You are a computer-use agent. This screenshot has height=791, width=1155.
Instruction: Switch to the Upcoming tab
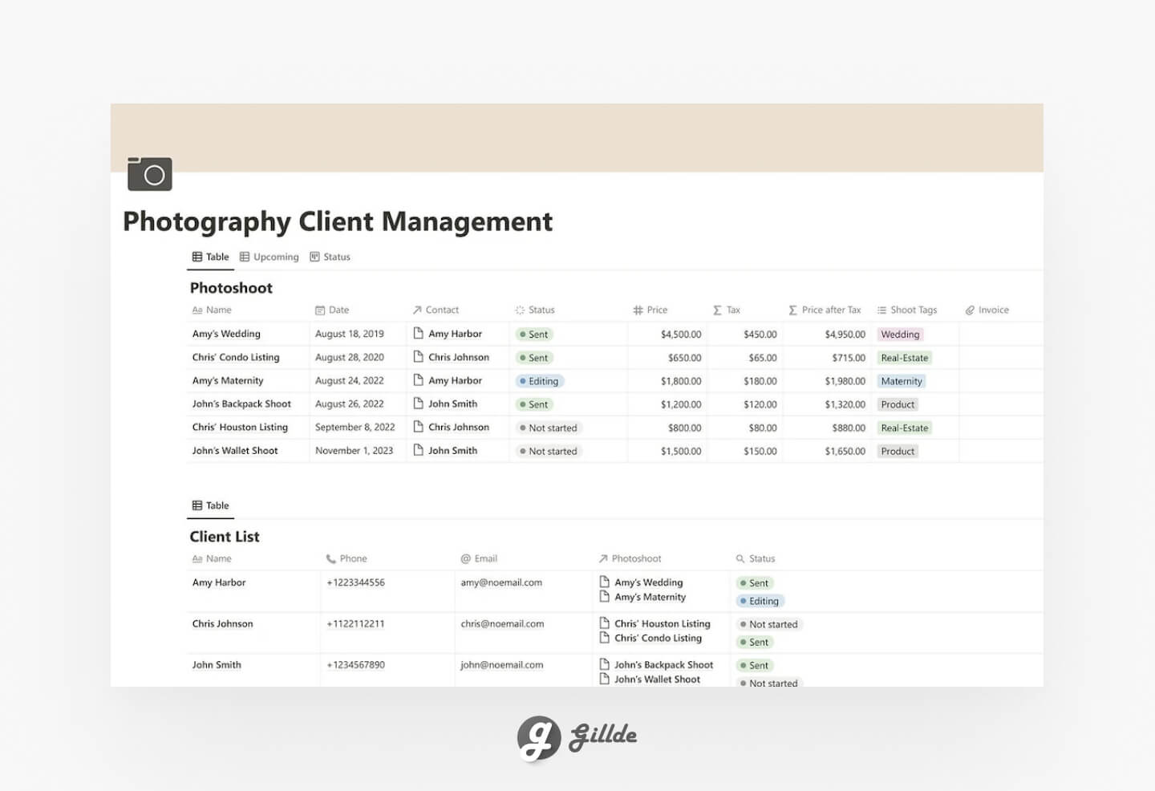click(x=269, y=257)
